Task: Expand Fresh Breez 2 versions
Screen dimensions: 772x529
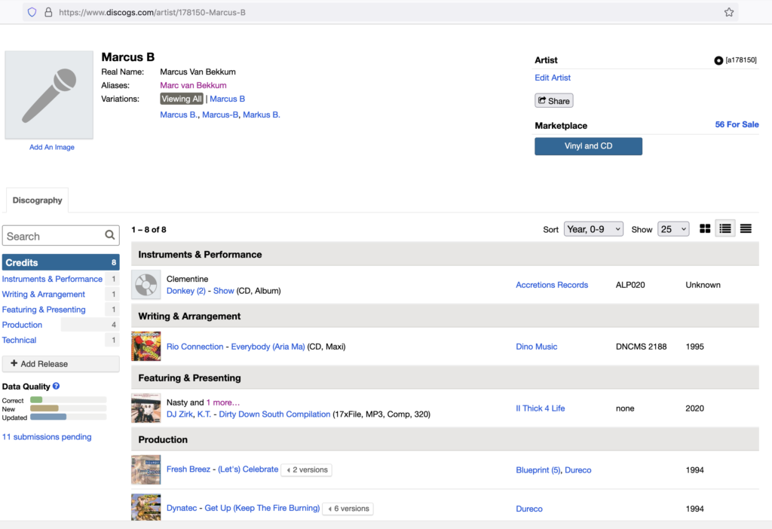Action: 306,470
